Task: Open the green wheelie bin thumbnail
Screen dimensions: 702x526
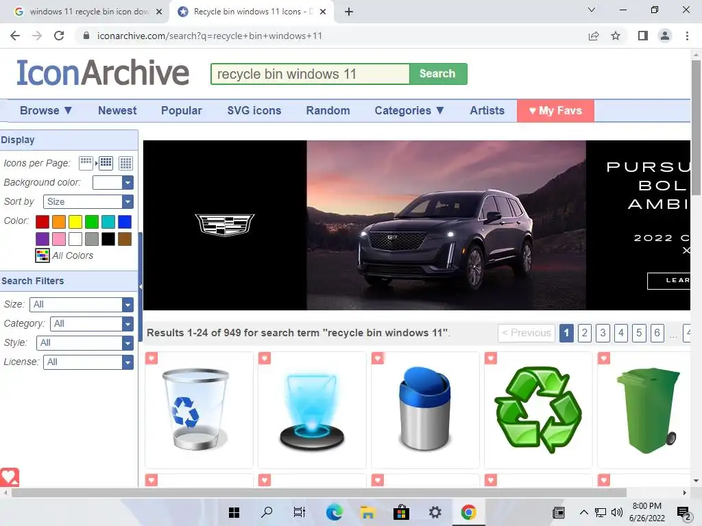Action: click(x=649, y=411)
